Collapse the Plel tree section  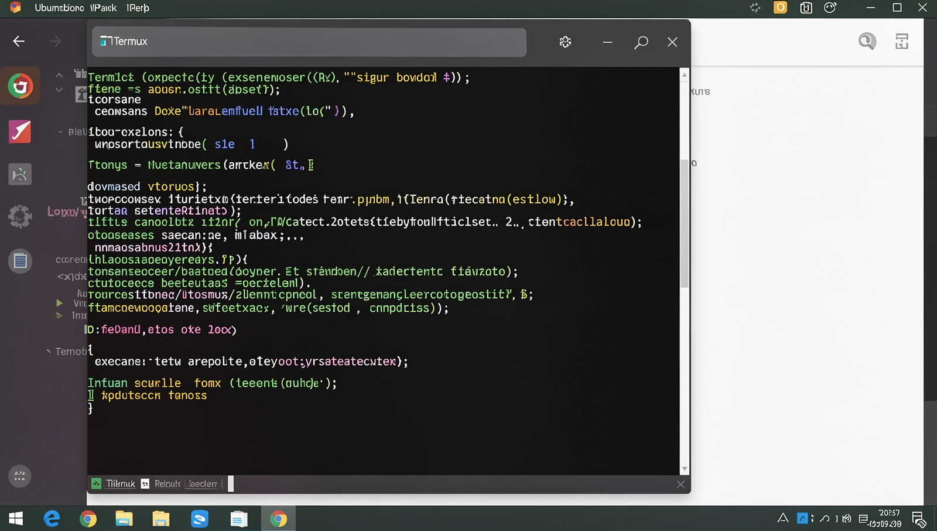(60, 132)
